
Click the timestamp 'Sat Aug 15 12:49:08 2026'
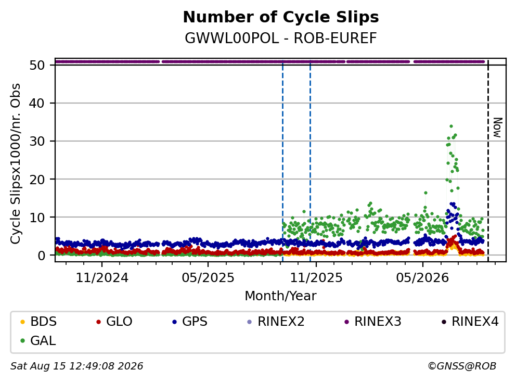click(x=76, y=366)
